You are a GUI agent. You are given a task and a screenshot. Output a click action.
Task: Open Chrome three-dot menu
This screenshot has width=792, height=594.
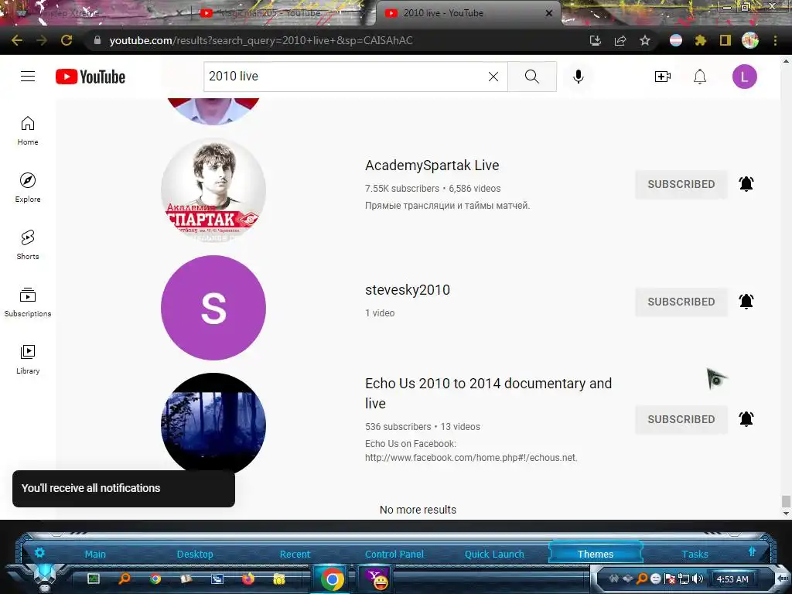775,40
